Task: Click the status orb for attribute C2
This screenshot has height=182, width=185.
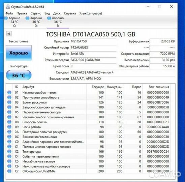Action: coord(9,151)
